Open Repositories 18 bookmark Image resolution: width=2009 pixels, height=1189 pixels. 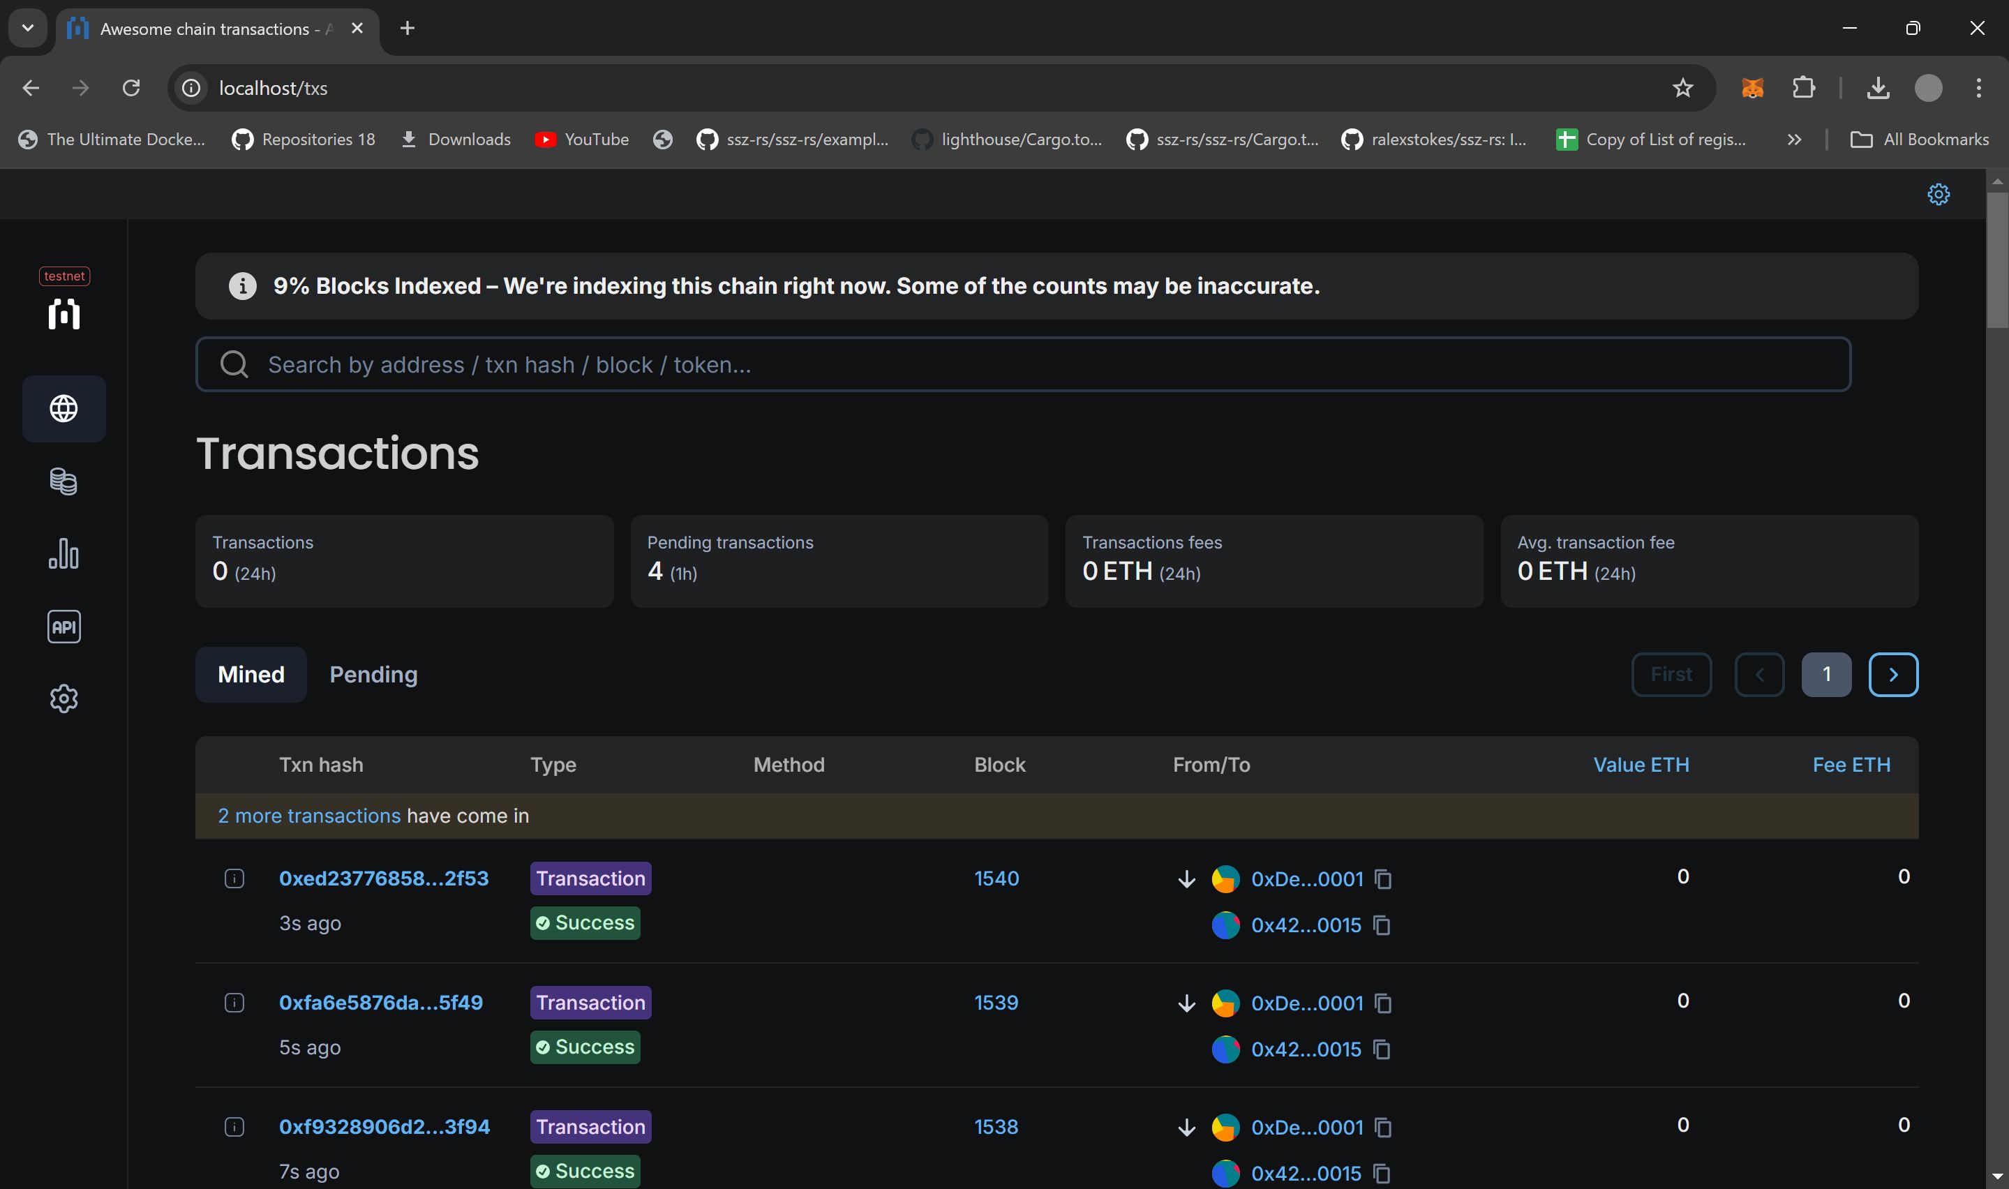[x=304, y=140]
